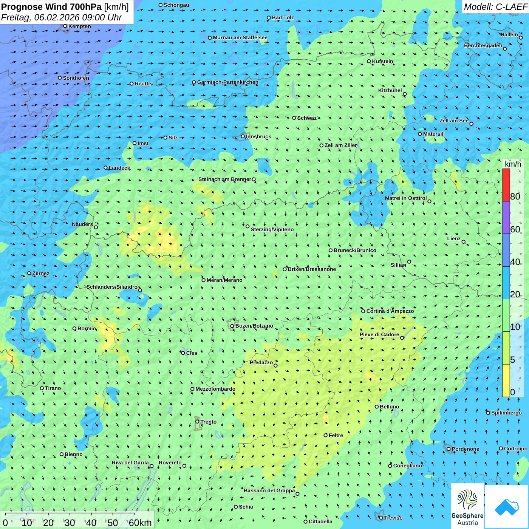529x529 pixels.
Task: Click the Belluno location marker
Action: 377,407
